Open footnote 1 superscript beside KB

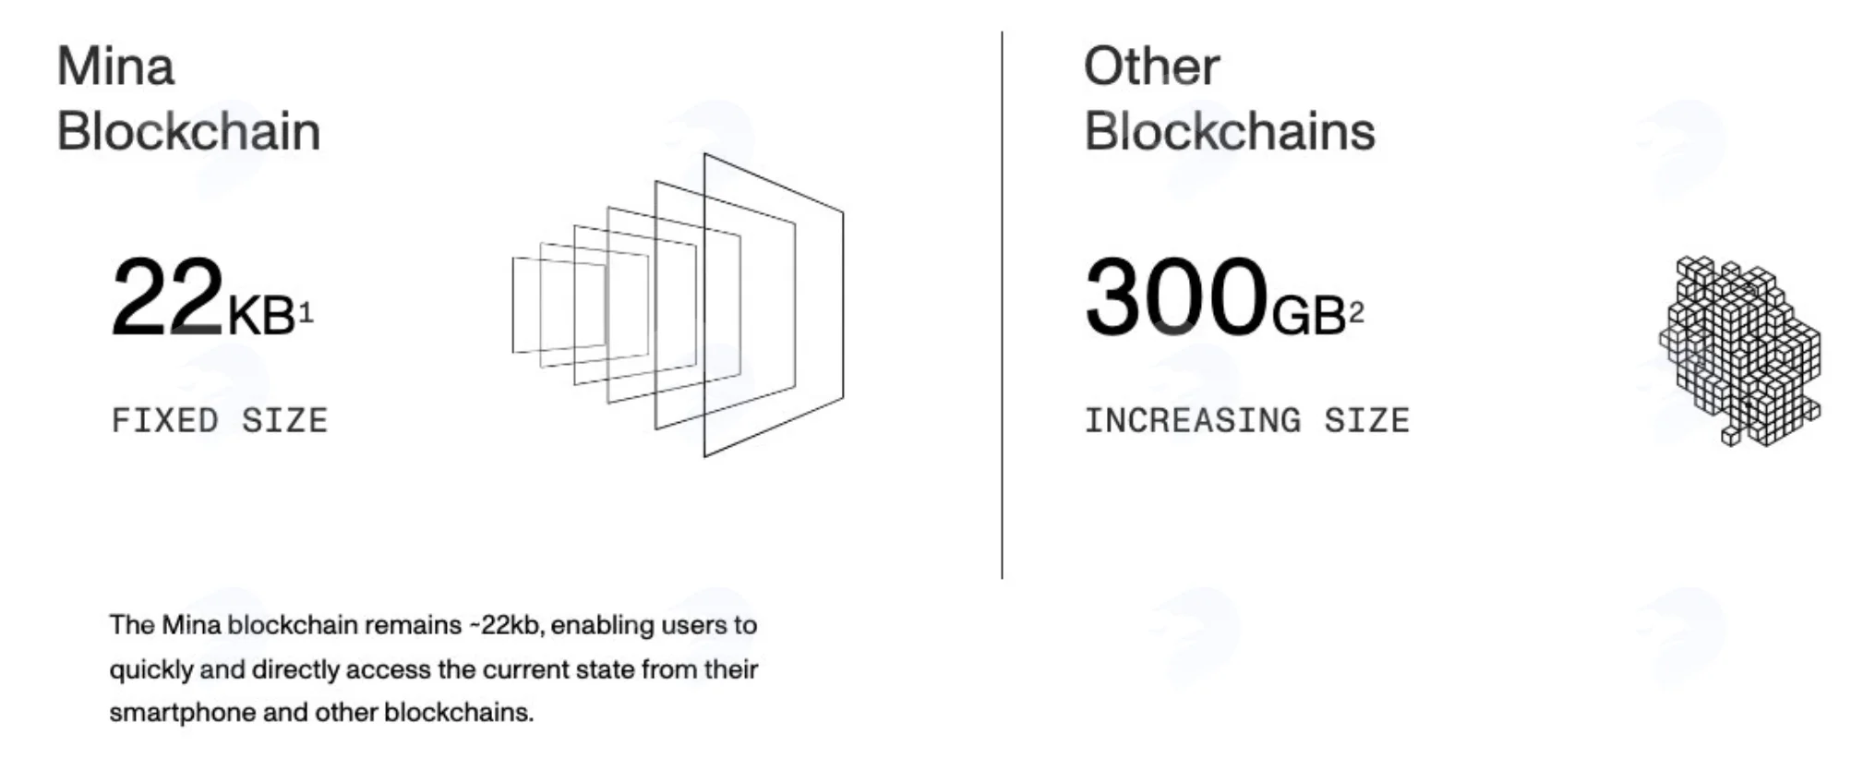coord(306,312)
